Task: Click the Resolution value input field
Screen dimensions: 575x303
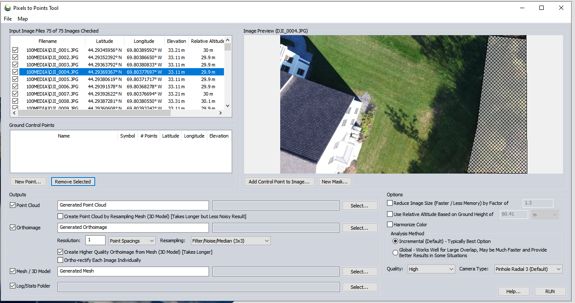Action: tap(95, 240)
